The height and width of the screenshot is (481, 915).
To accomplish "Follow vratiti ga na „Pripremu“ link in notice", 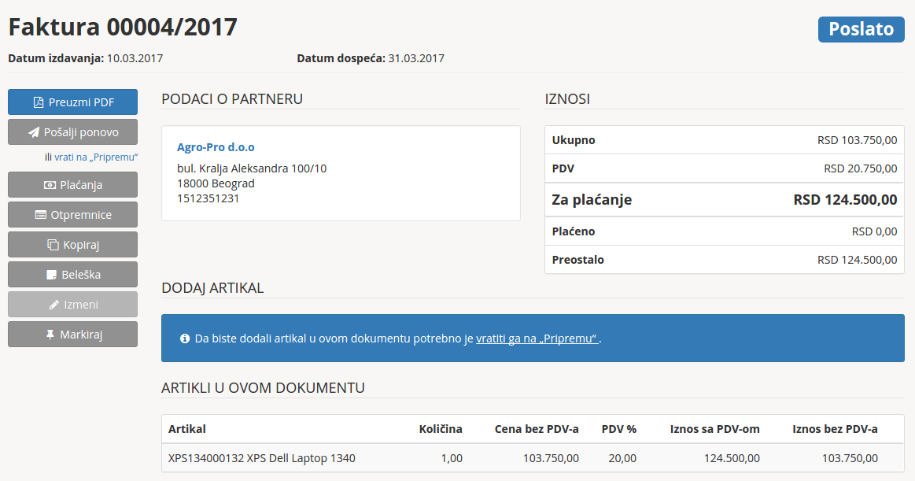I will tap(537, 339).
